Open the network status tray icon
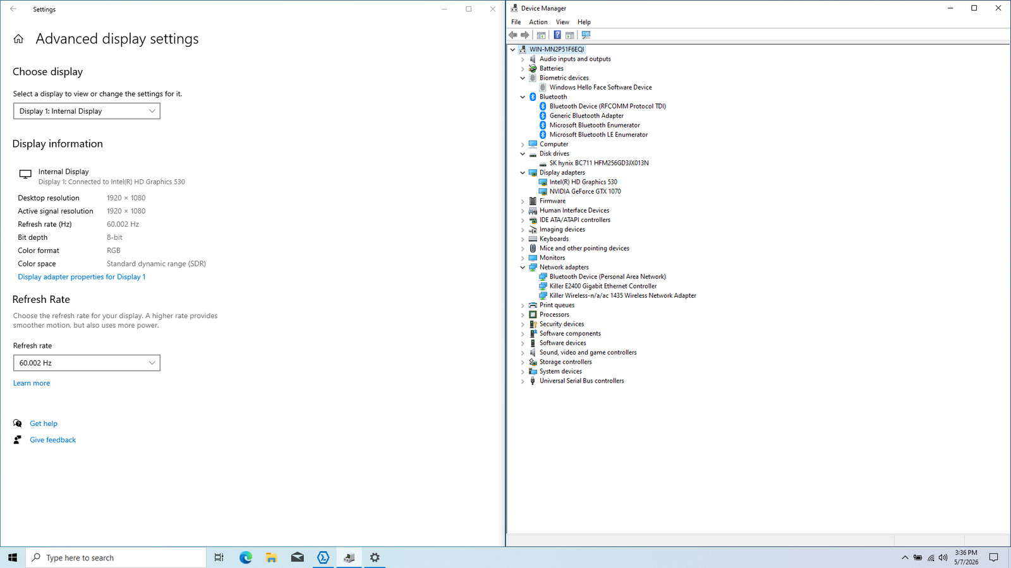The image size is (1011, 568). click(931, 558)
